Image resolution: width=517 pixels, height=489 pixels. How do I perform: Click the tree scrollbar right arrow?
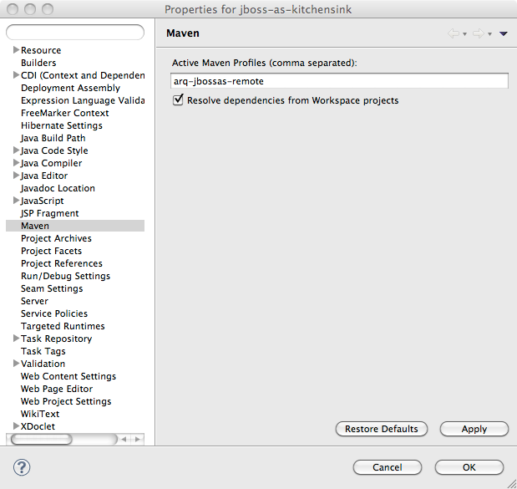click(x=138, y=439)
